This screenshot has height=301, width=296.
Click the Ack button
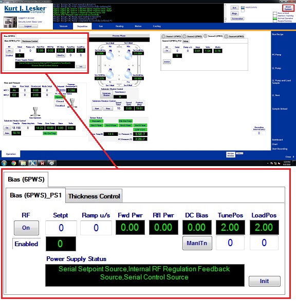pos(234,8)
